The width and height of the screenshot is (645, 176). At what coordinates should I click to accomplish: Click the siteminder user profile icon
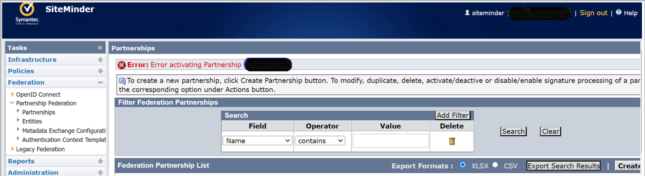[467, 13]
